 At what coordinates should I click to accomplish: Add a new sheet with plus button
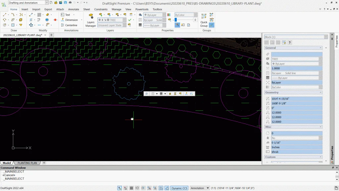click(x=44, y=163)
